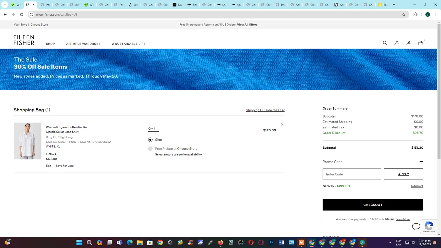Open Shipping Outside the US link
441x248 pixels.
point(265,110)
